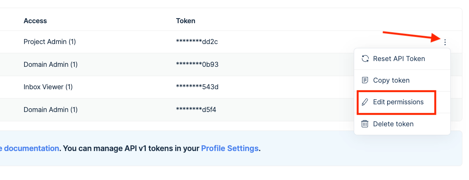
Task: Click the trash can icon for Delete token
Action: coord(365,124)
